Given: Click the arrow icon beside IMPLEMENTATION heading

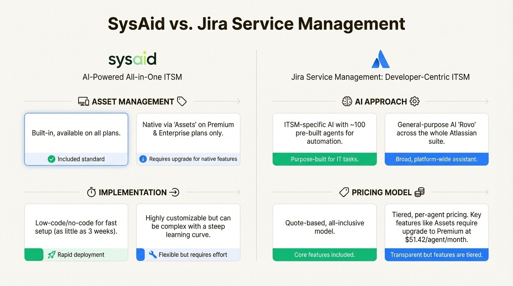Looking at the screenshot, I should point(174,192).
